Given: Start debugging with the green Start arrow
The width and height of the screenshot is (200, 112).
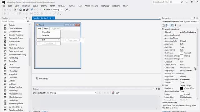Looking at the screenshot, I should pyautogui.click(x=44, y=10).
